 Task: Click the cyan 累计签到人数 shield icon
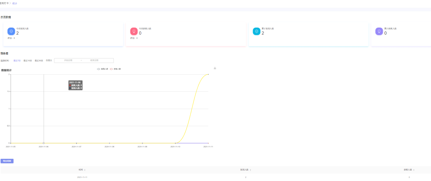point(257,31)
